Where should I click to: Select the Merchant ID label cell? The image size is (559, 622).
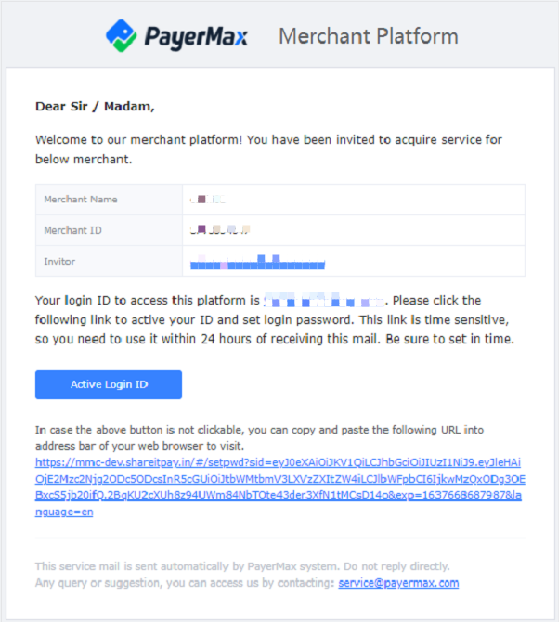pyautogui.click(x=109, y=230)
